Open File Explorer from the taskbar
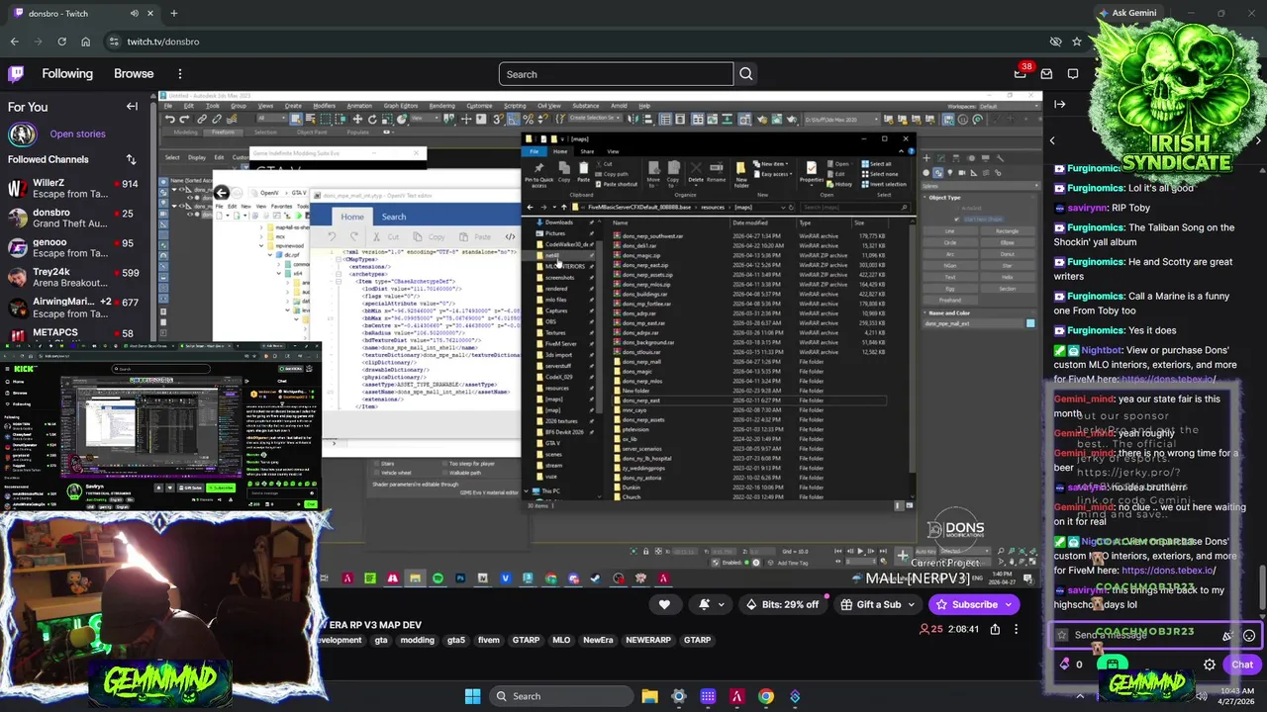1267x712 pixels. pos(649,696)
